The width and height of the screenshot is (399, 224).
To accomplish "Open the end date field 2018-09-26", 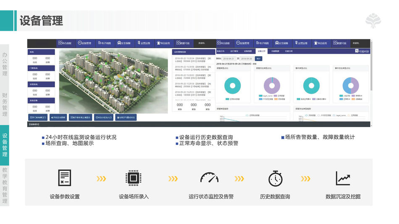I will click(247, 59).
